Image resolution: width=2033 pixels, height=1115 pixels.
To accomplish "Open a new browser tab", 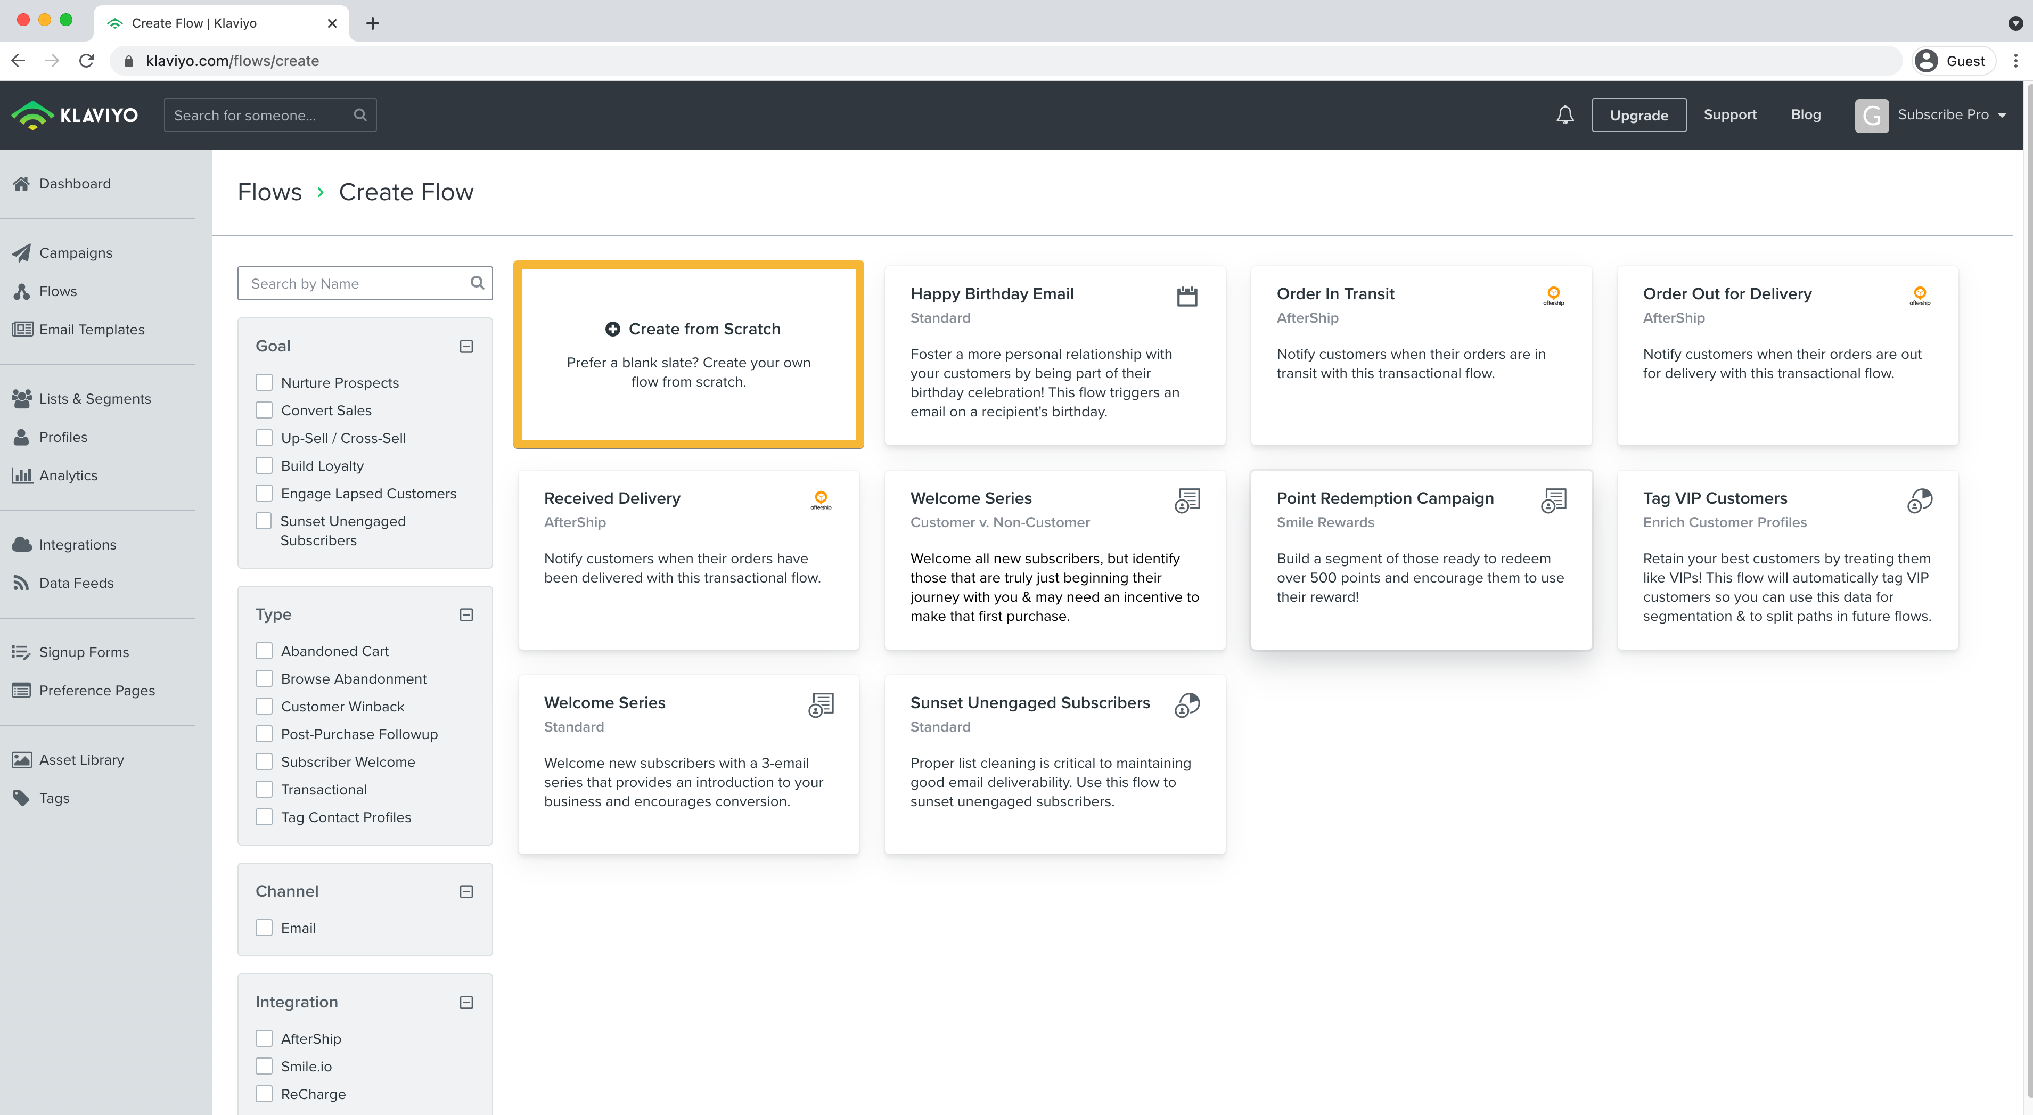I will [x=373, y=23].
